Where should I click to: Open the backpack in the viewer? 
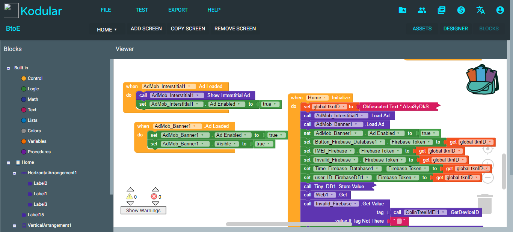click(x=483, y=79)
